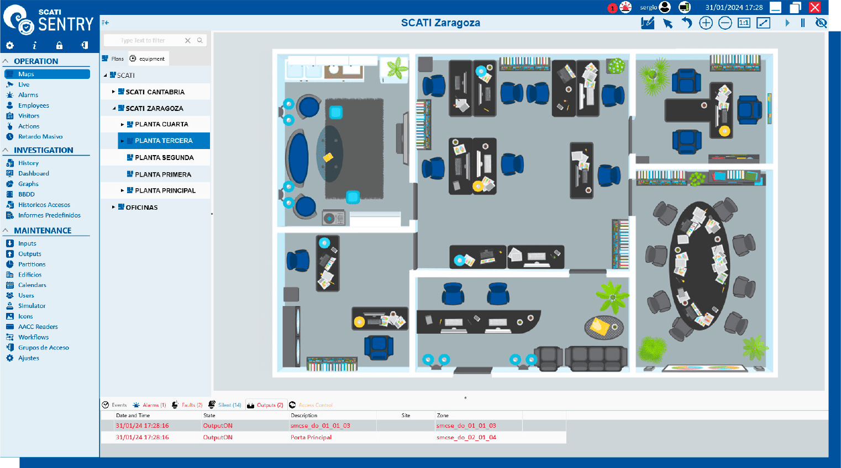841x468 pixels.
Task: Expand the SCATI CANTABRIA node
Action: point(114,92)
